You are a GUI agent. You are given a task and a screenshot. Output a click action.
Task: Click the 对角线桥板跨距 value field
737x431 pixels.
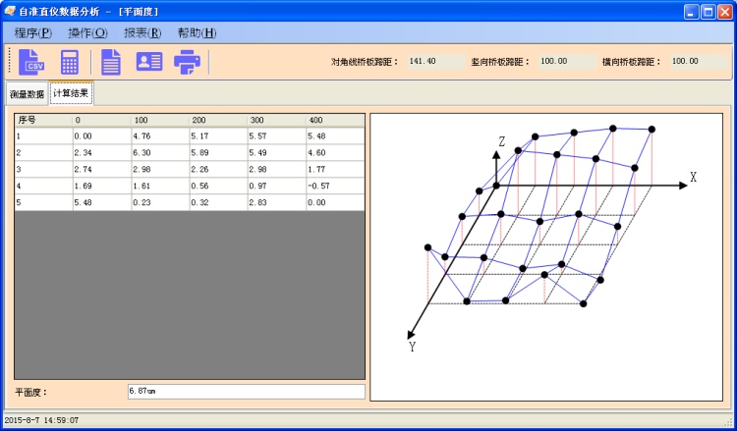pyautogui.click(x=435, y=61)
